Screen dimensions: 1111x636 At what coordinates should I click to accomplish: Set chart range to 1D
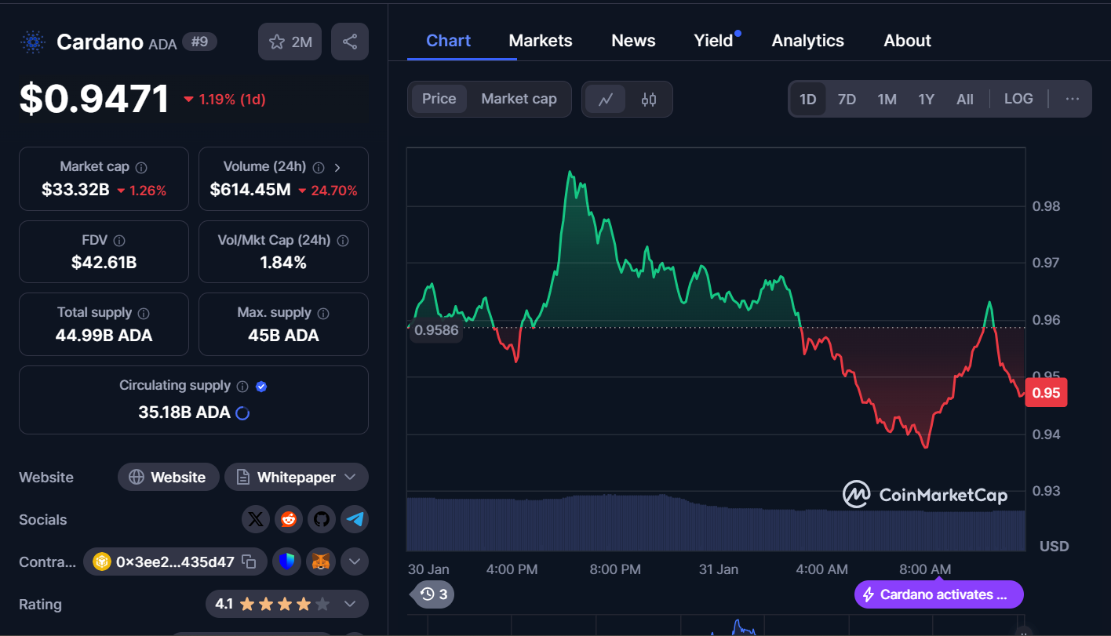(x=808, y=100)
